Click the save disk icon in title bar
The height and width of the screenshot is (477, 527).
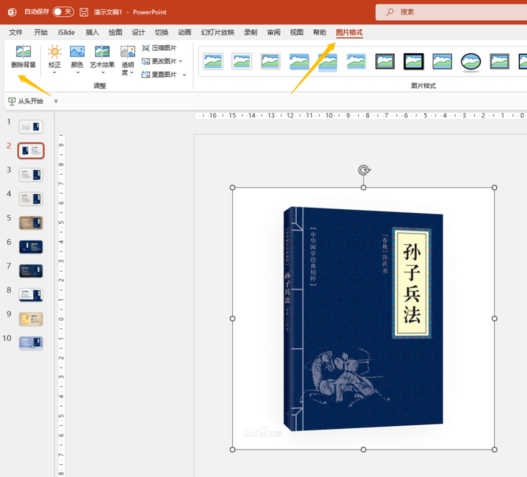click(x=84, y=12)
